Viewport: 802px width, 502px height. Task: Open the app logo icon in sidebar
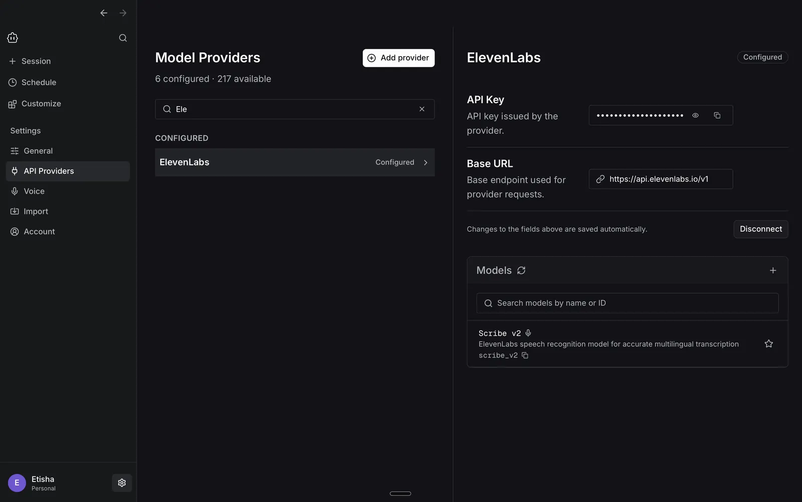coord(13,38)
